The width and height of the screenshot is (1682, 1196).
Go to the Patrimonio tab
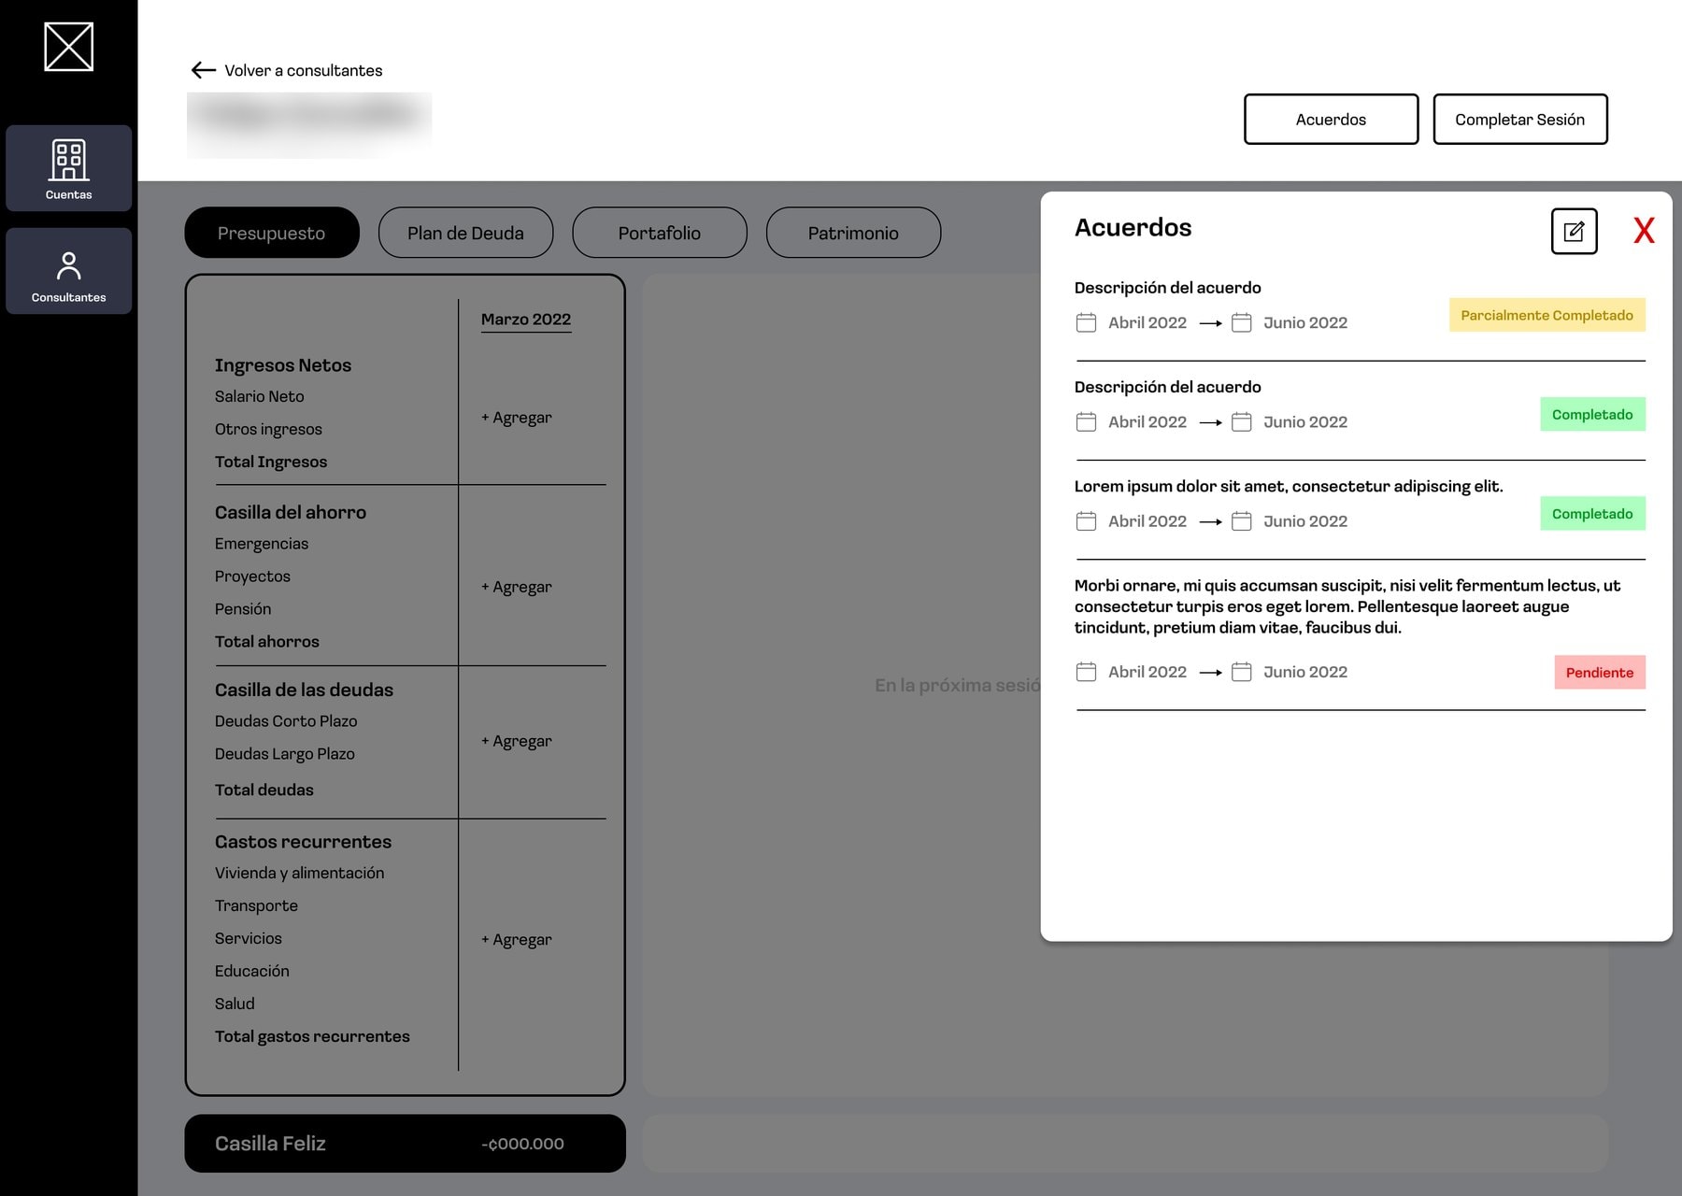pos(853,233)
